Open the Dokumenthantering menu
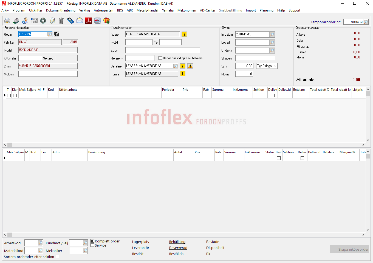 61,10
